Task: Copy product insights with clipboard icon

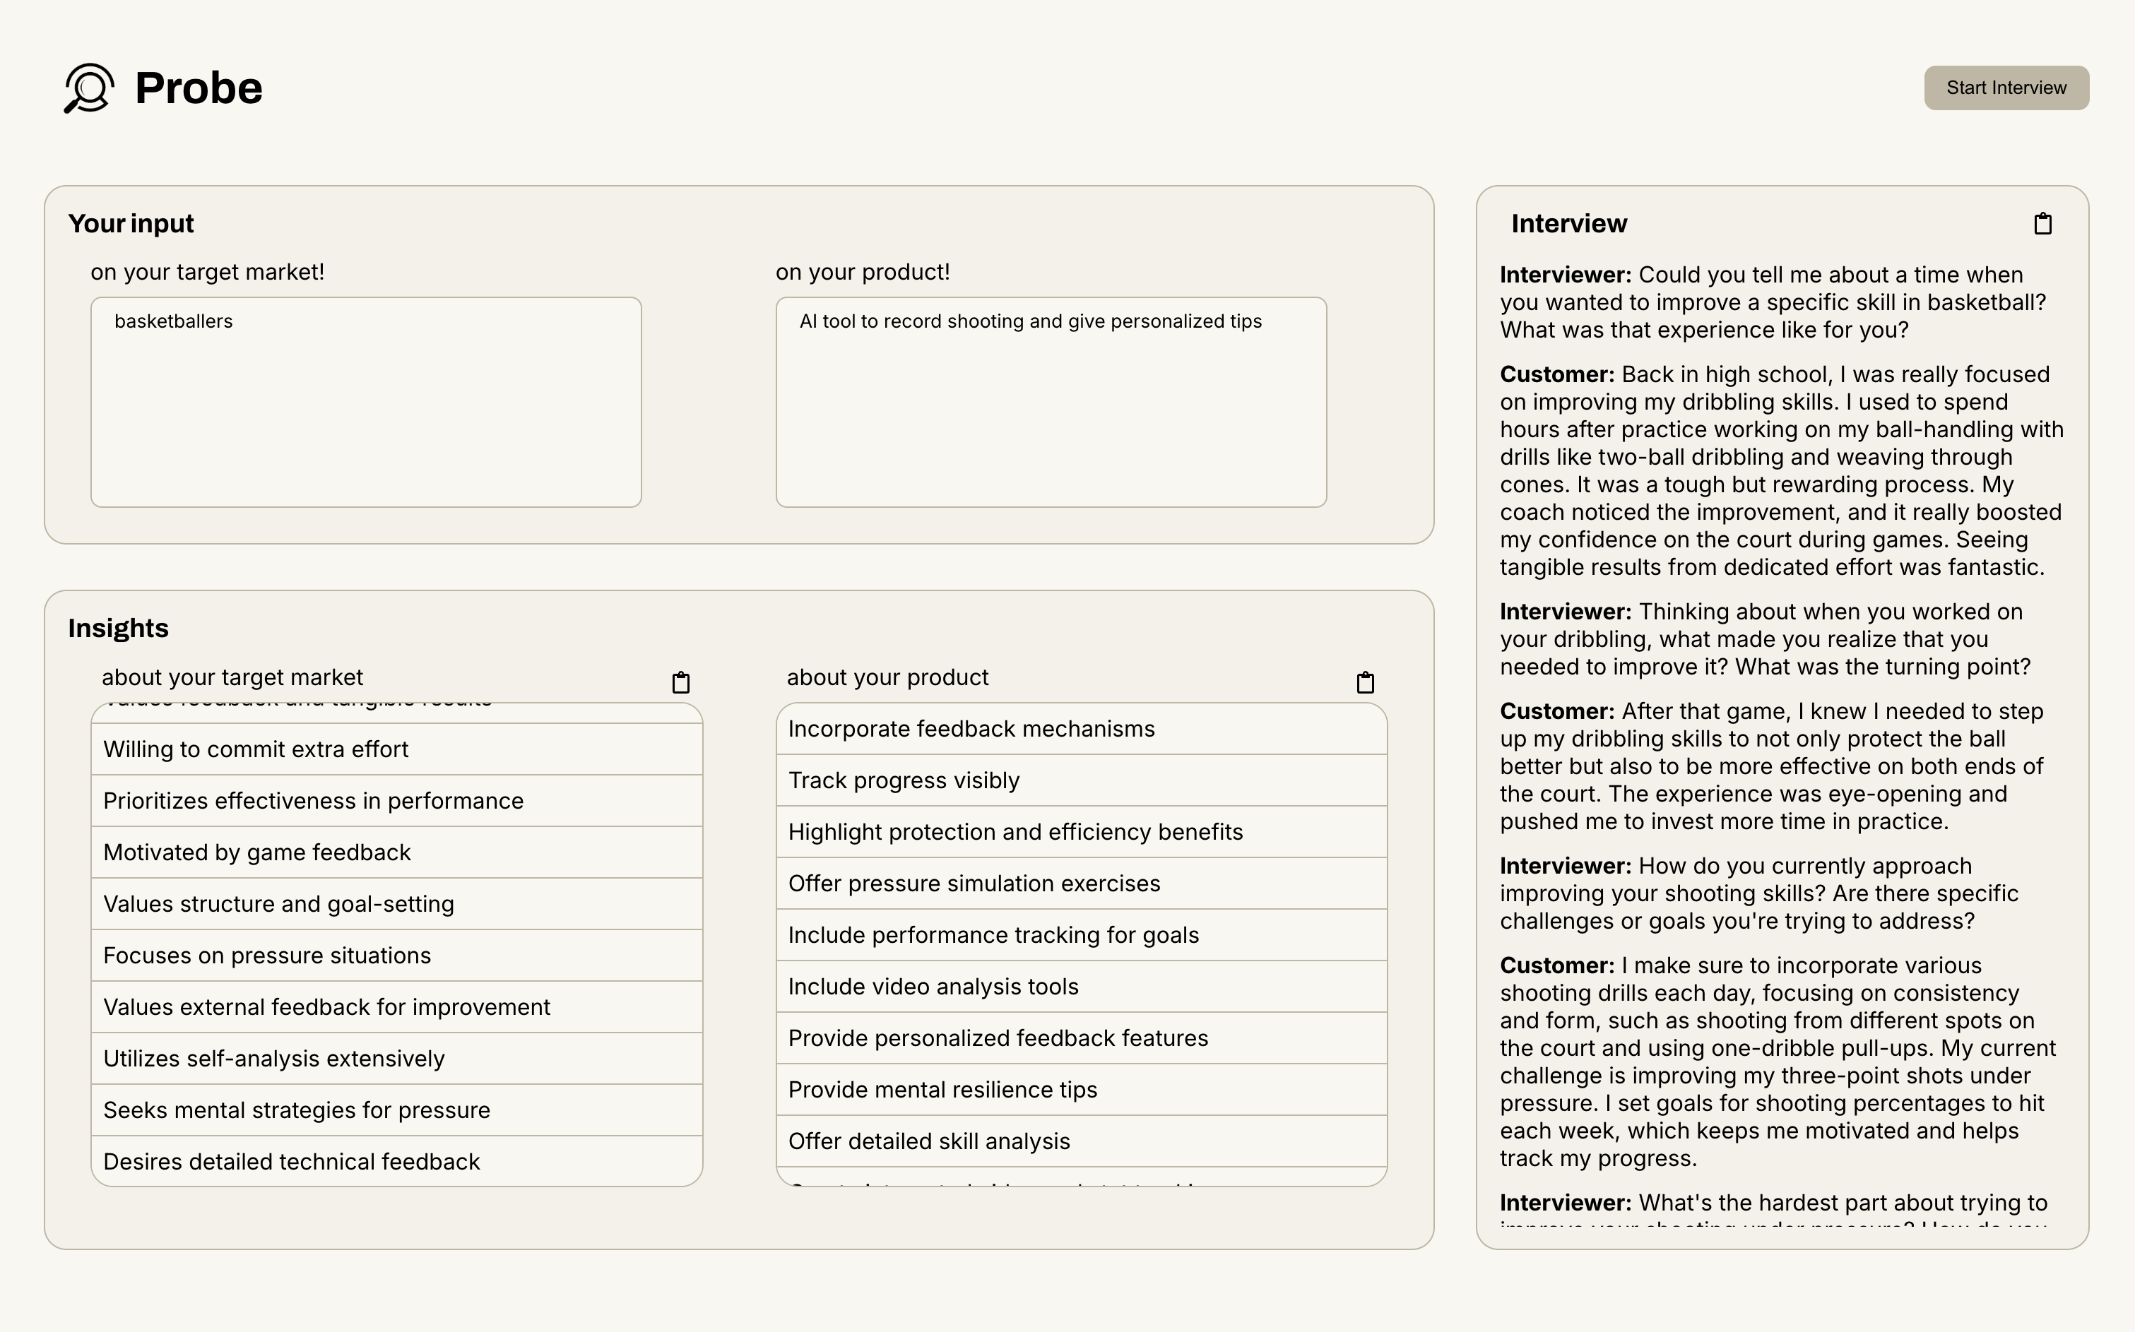Action: (x=1365, y=682)
